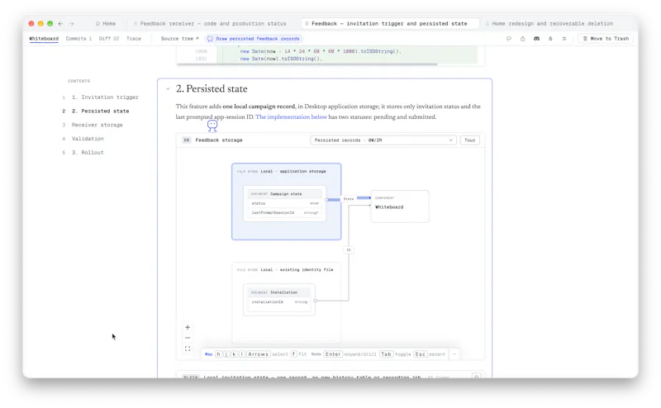Click the DB badge beside Feedback storage
The image size is (661, 408).
pyautogui.click(x=187, y=140)
